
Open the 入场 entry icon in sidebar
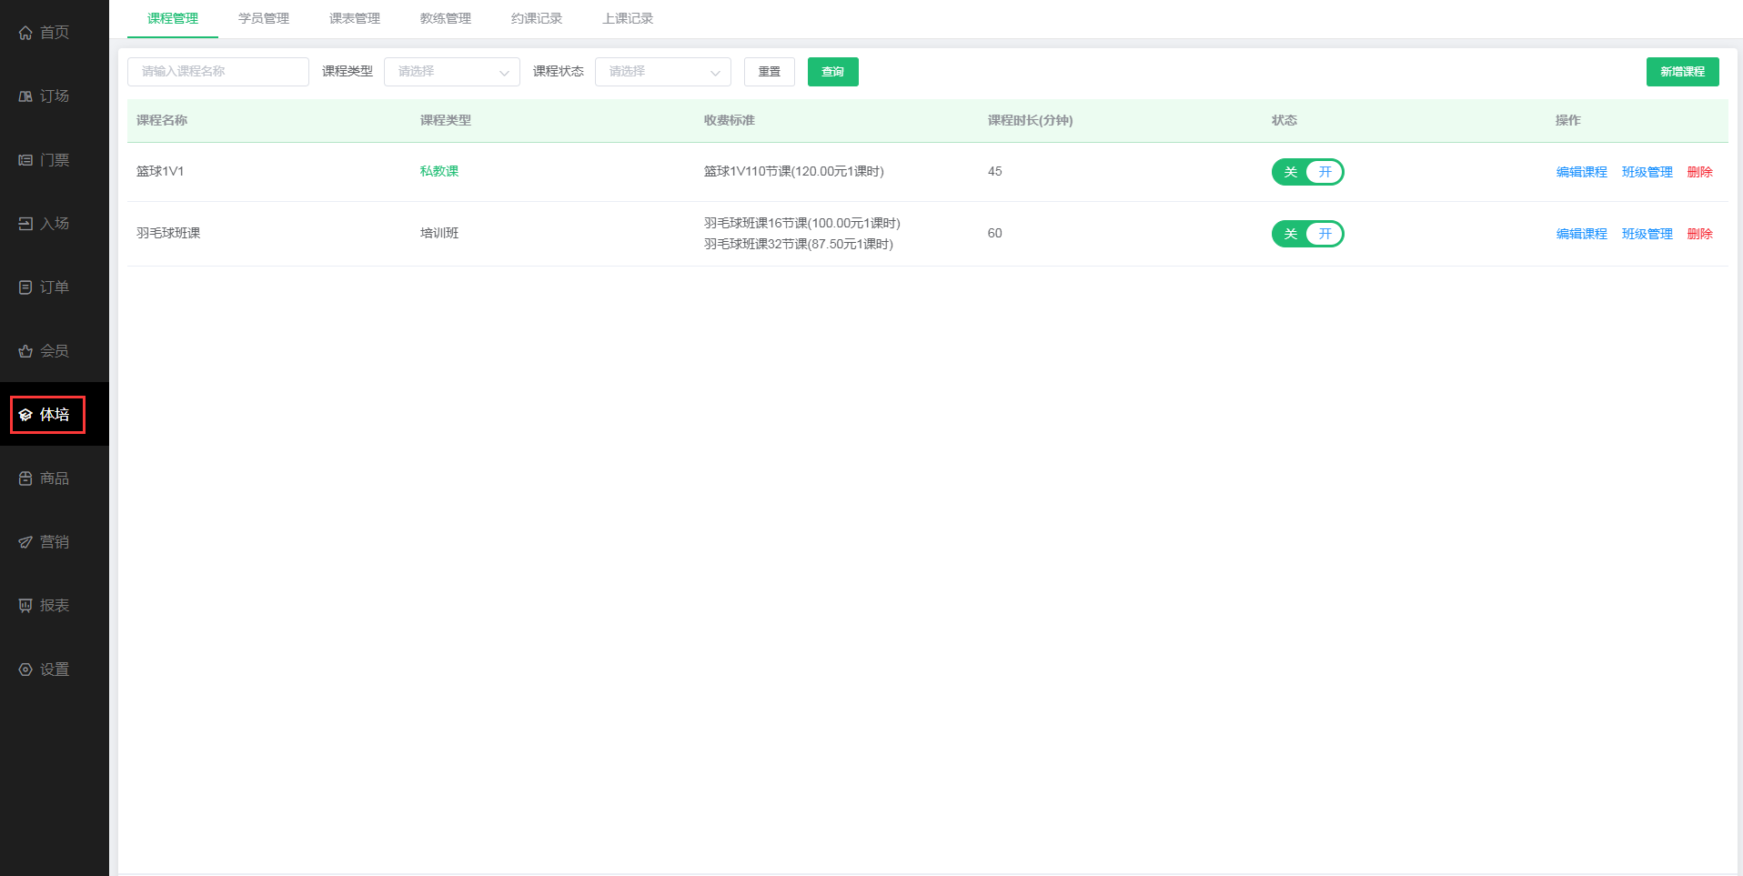[25, 224]
